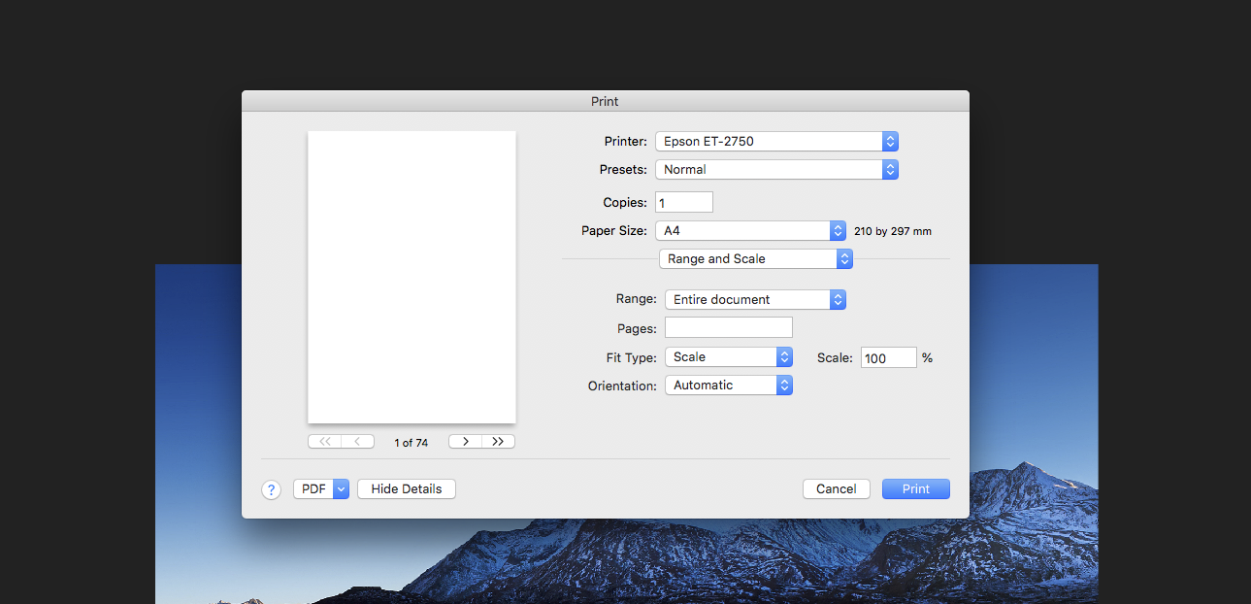Click the Pages input field

coord(729,328)
